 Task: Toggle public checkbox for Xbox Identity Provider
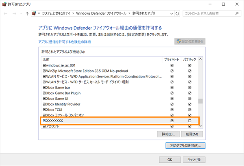coord(190,104)
